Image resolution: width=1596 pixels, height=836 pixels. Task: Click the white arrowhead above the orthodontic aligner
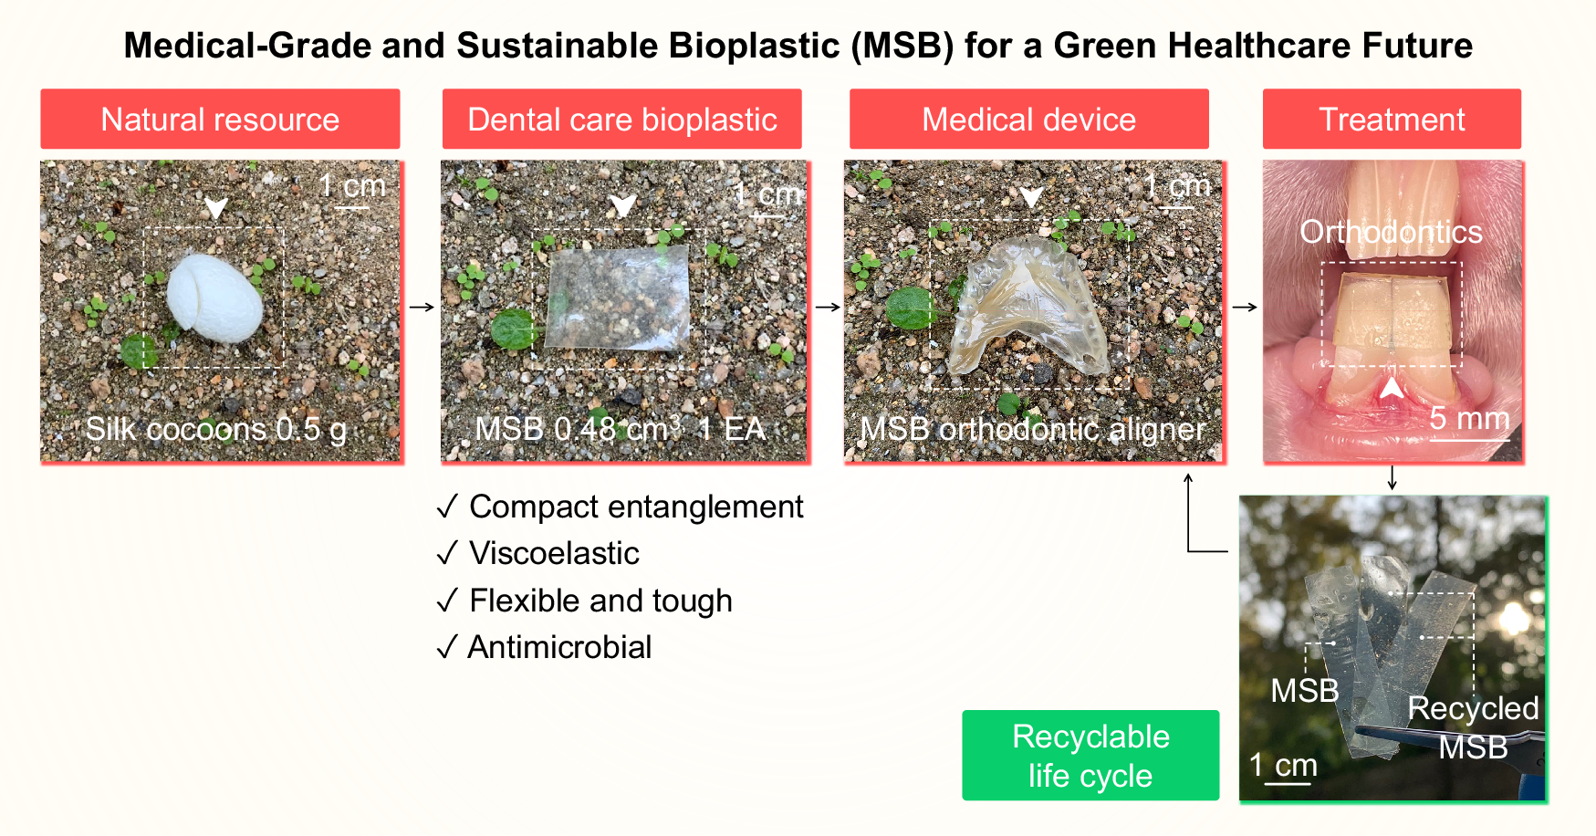coord(1031,197)
